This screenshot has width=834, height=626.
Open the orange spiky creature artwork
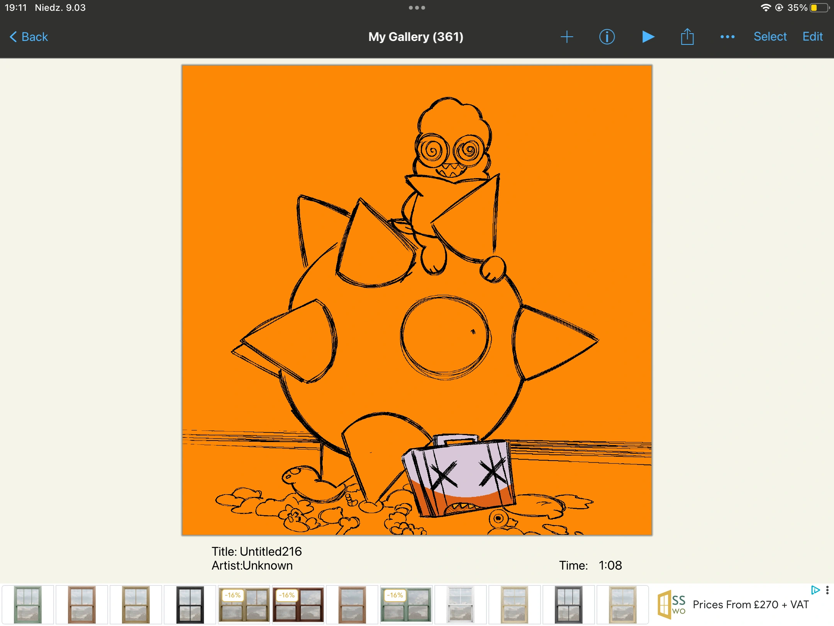[x=417, y=300]
